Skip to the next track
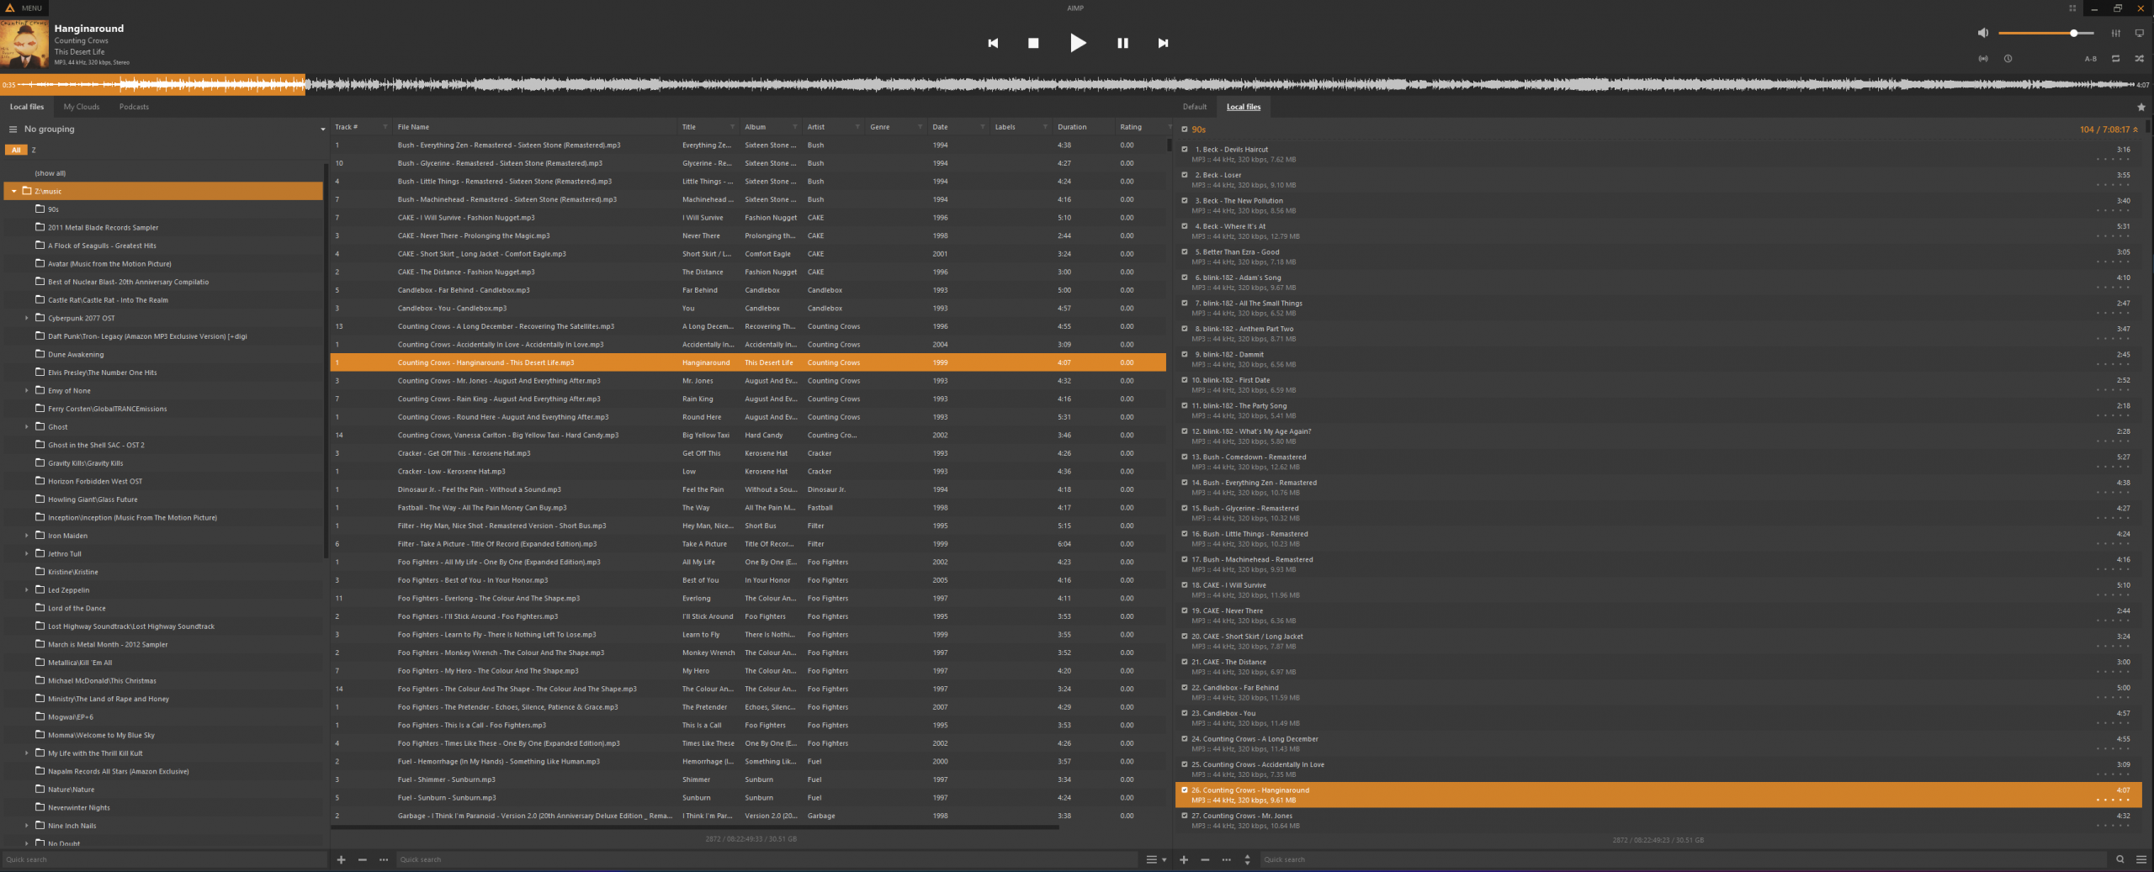This screenshot has width=2154, height=872. 1163,43
